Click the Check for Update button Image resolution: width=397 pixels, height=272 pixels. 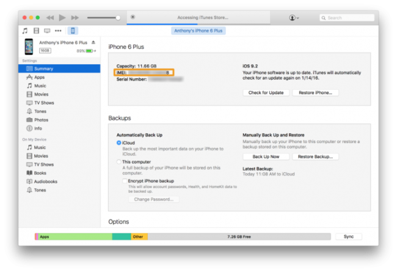coord(265,92)
